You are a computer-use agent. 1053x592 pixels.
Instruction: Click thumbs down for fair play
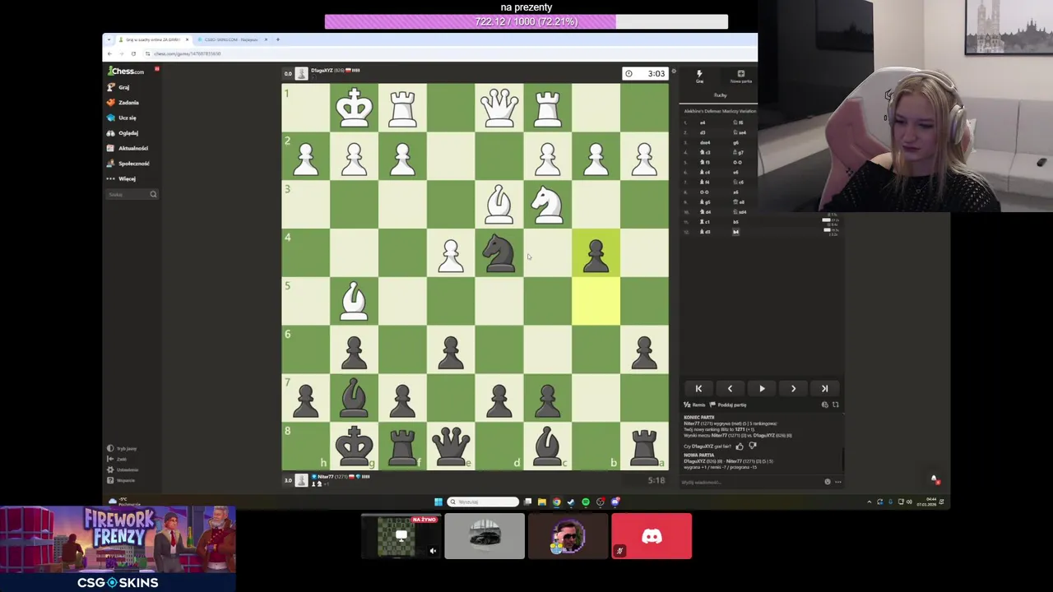[752, 446]
